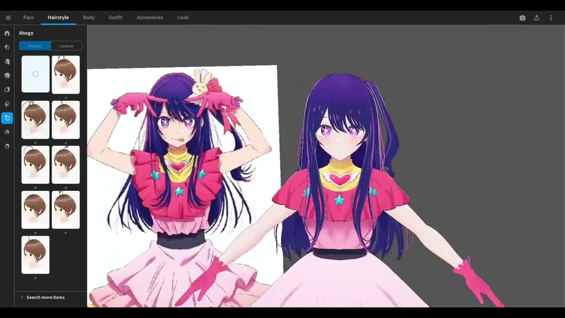Select the Hair Set category icon
The image size is (565, 318).
click(7, 33)
